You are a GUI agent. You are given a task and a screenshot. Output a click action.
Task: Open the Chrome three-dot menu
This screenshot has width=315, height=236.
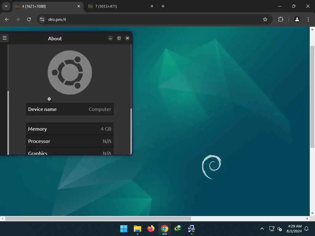point(308,19)
